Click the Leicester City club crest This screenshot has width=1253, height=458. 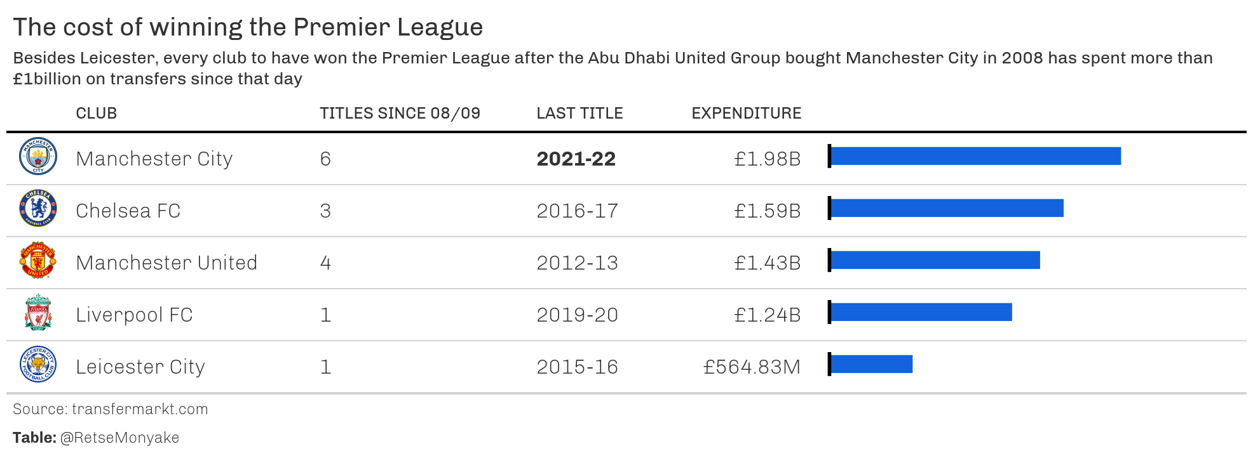tap(38, 365)
